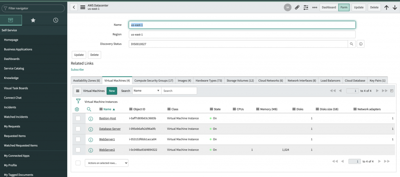Image resolution: width=400 pixels, height=177 pixels.
Task: Click the header Update button
Action: coord(359,7)
